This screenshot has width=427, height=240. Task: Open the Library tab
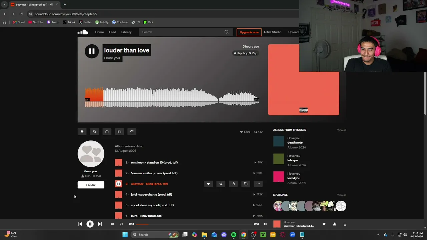[126, 32]
